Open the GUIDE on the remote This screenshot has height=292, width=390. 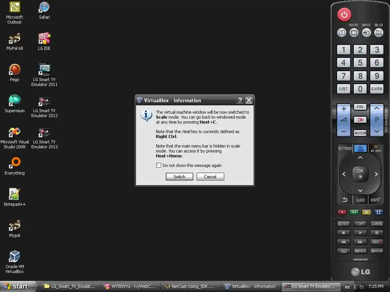coord(360,200)
